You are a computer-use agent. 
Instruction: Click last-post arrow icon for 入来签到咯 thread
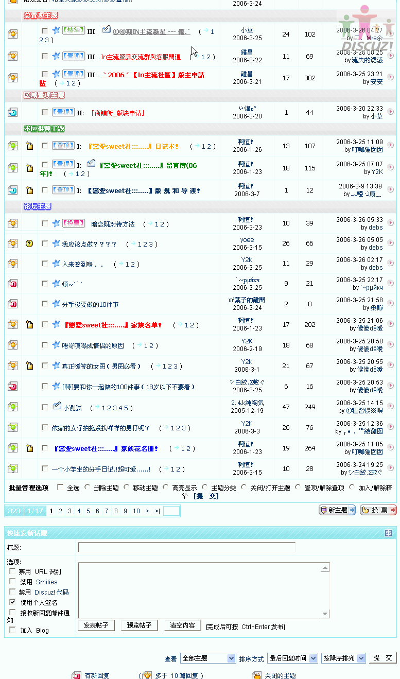(x=391, y=263)
